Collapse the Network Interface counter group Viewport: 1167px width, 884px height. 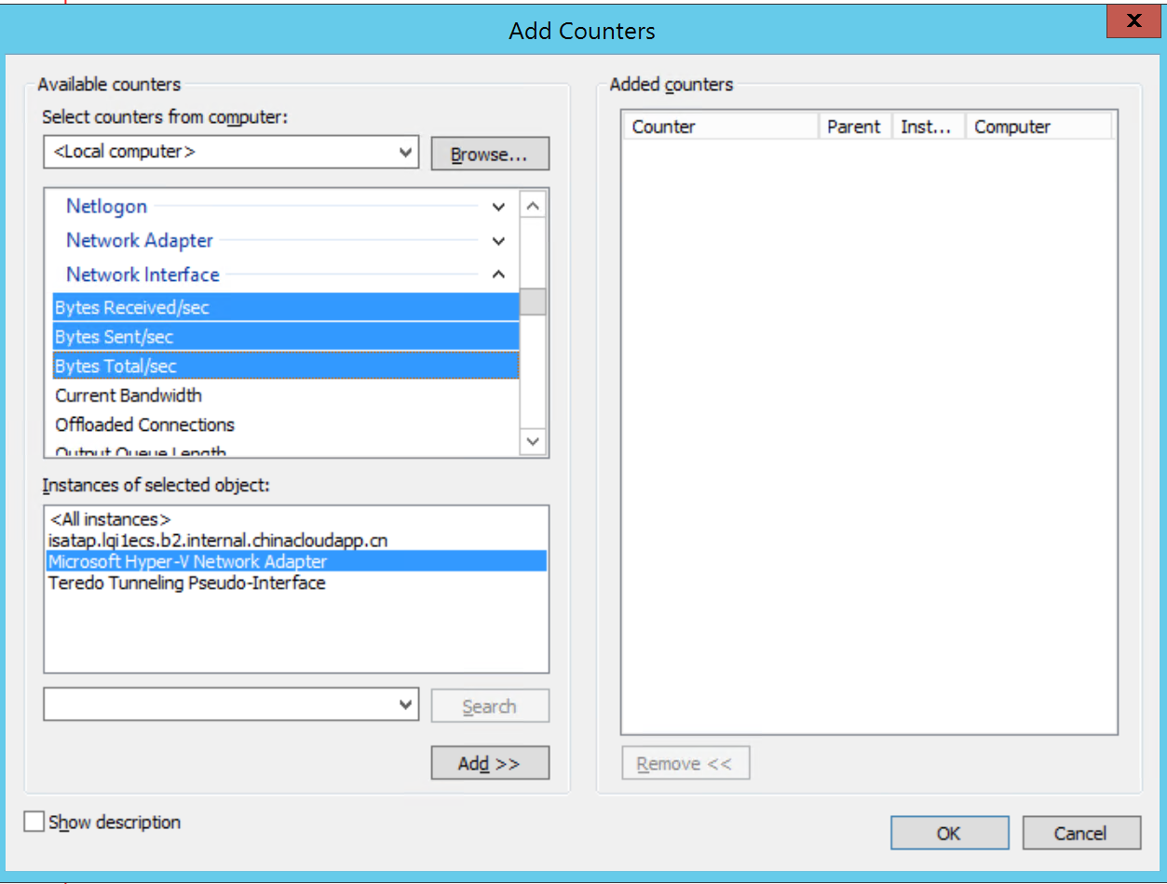pos(498,275)
